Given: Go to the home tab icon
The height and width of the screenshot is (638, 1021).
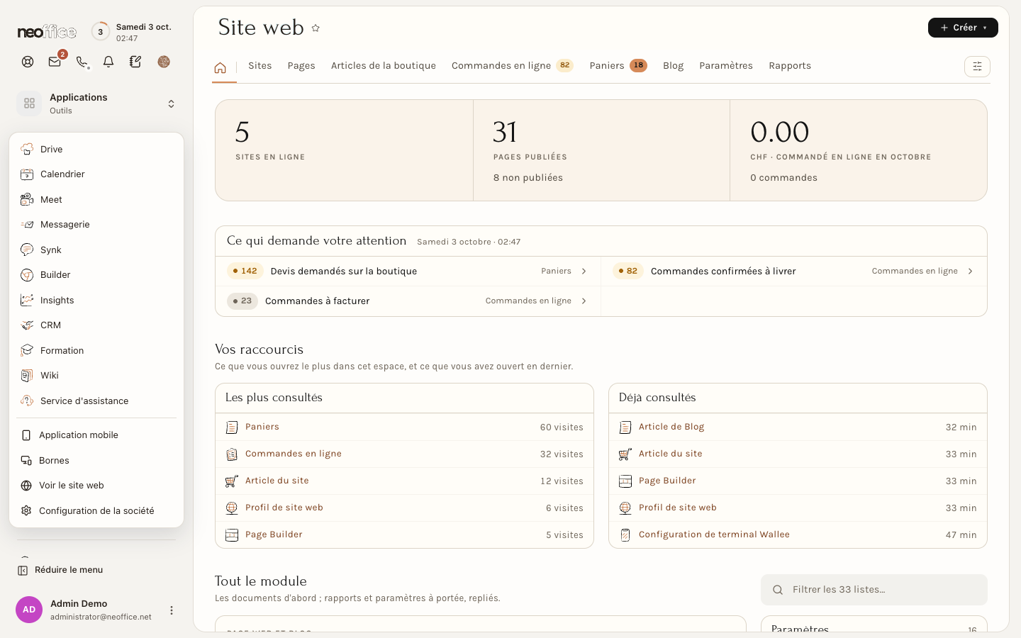Looking at the screenshot, I should 221,67.
